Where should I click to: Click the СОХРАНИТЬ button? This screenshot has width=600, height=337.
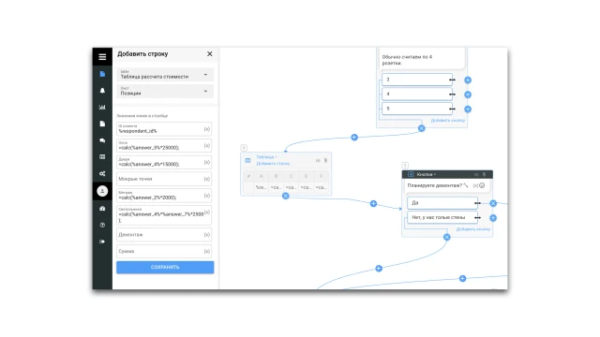[165, 268]
